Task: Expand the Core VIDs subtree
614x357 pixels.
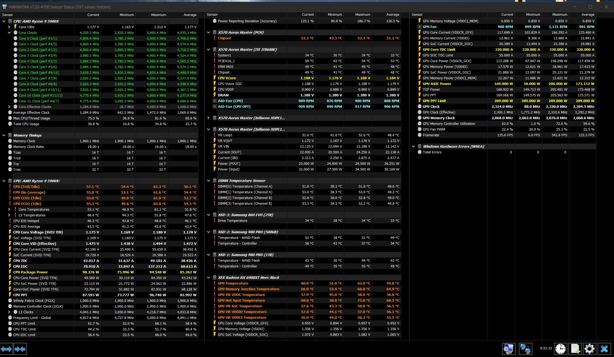Action: [9, 27]
